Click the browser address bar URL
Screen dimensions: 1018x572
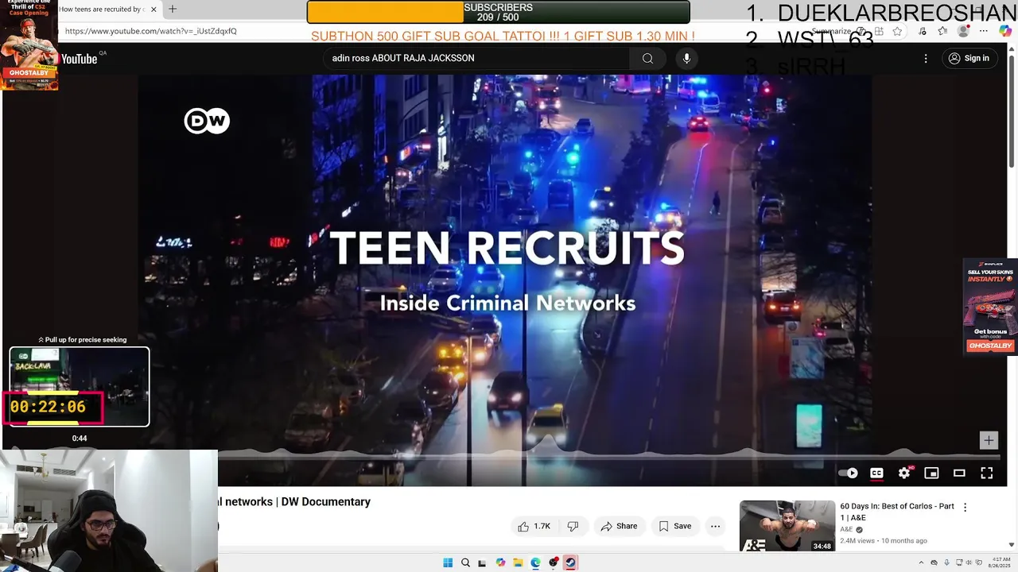click(151, 31)
